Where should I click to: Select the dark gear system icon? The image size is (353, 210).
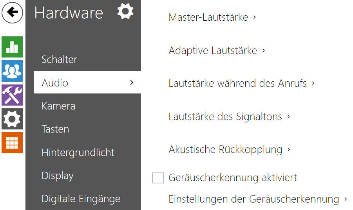12,119
